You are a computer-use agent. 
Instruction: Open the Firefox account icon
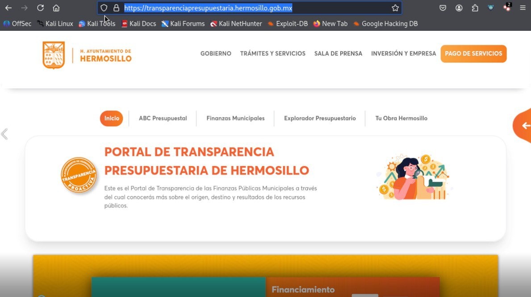click(x=459, y=8)
